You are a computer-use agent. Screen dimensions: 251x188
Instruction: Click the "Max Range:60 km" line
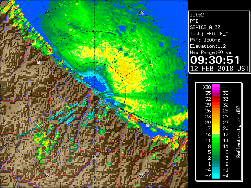[211, 52]
